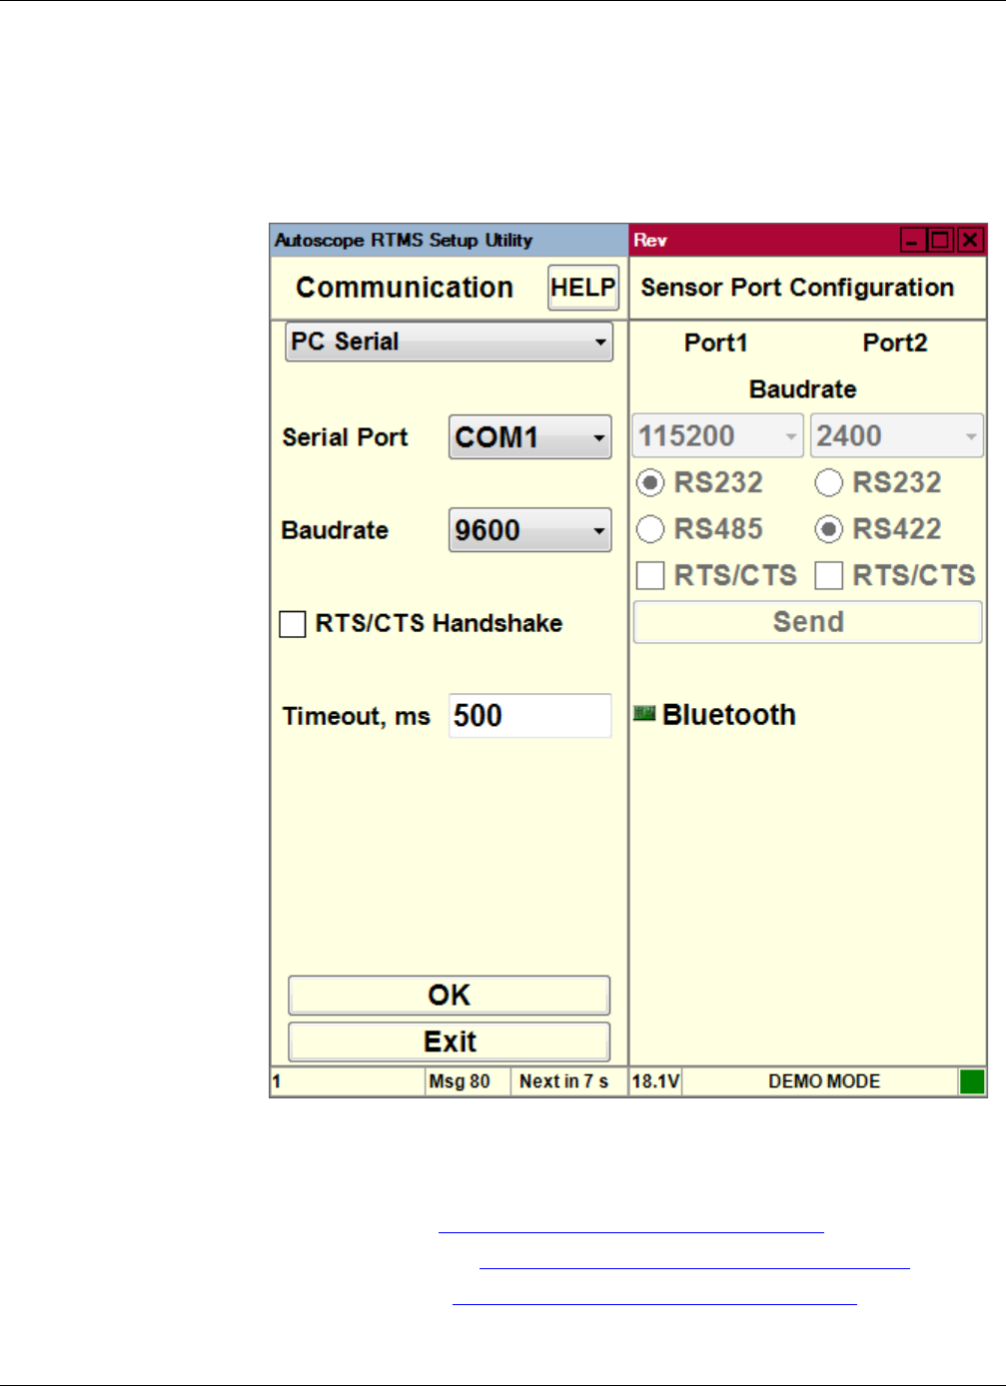Select the RS232 radio button for Port1
This screenshot has width=1006, height=1386.
(650, 483)
